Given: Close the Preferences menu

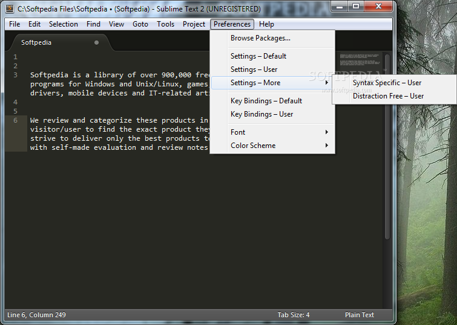Looking at the screenshot, I should pyautogui.click(x=232, y=24).
